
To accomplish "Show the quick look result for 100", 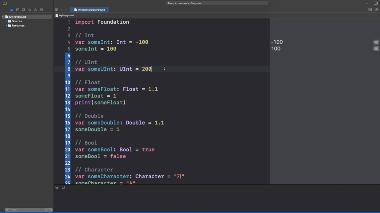I will [x=376, y=49].
